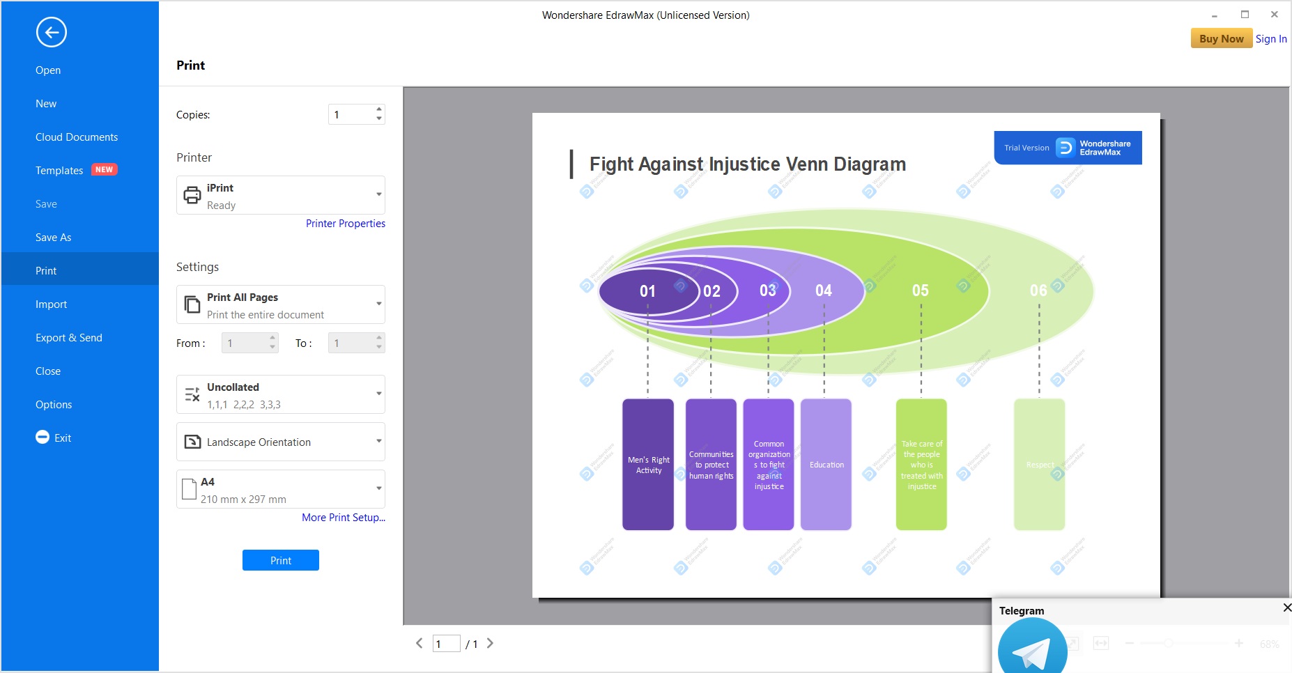The height and width of the screenshot is (673, 1292).
Task: Click the More Print Setup link
Action: (343, 518)
